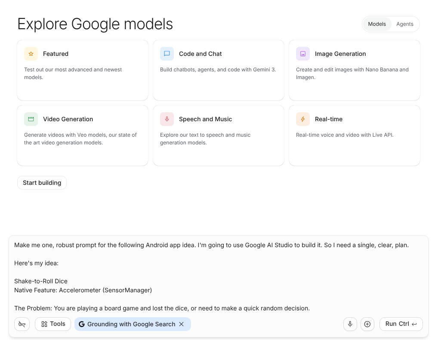Click text 'Explore our text to speech and music generation models.'

click(205, 139)
